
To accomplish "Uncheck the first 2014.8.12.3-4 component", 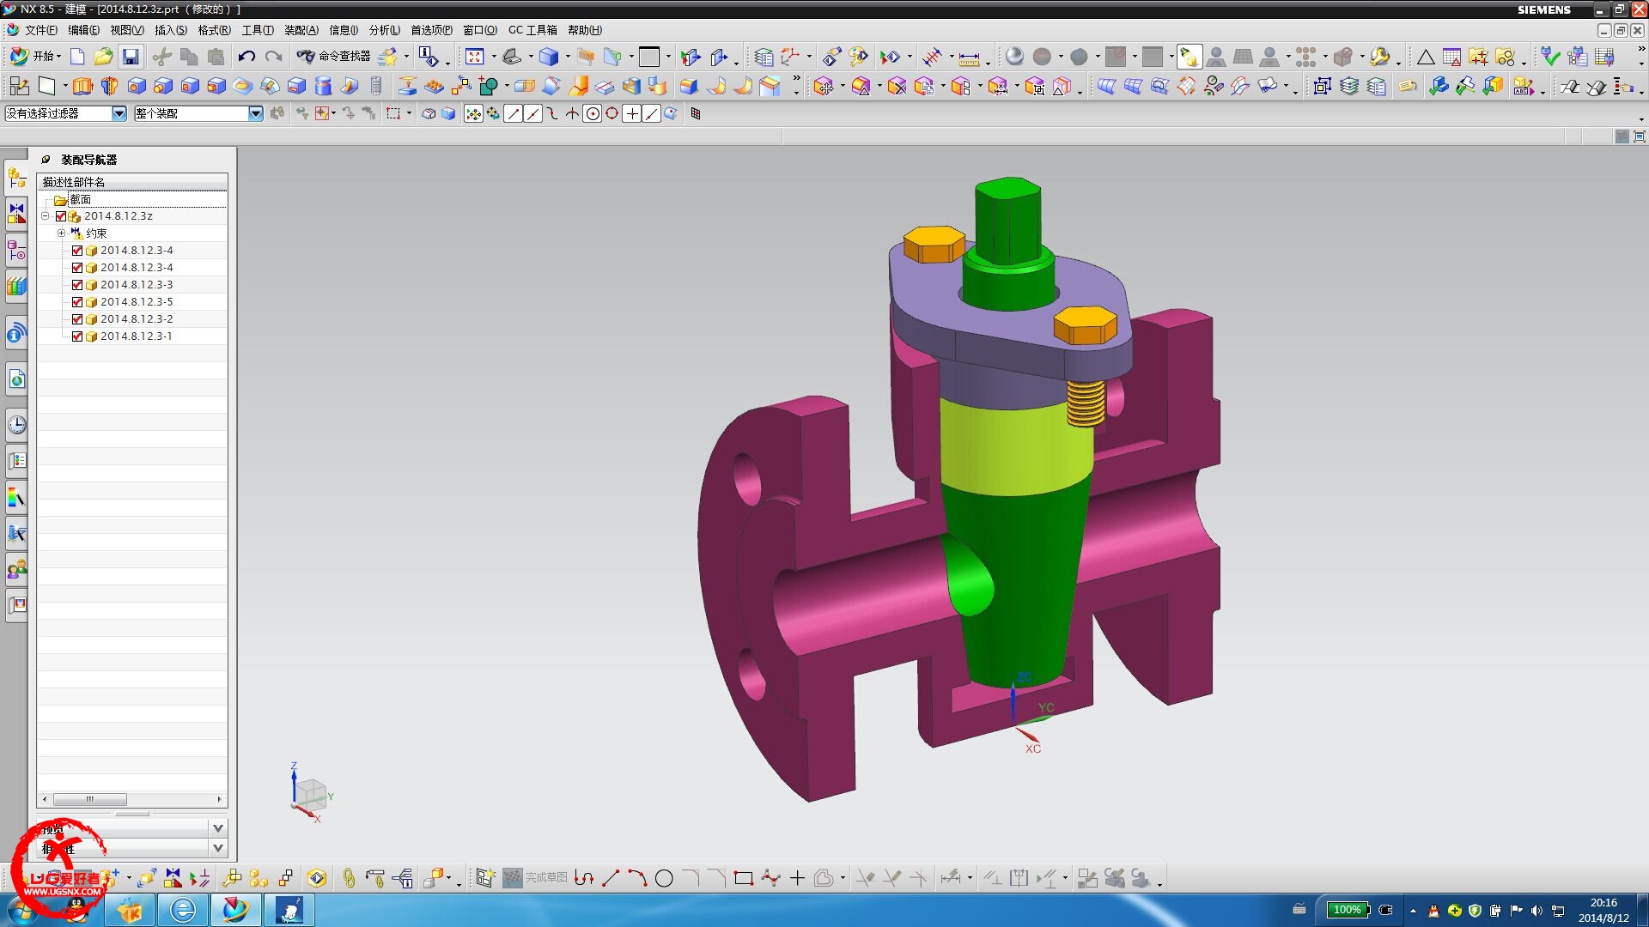I will 77,251.
